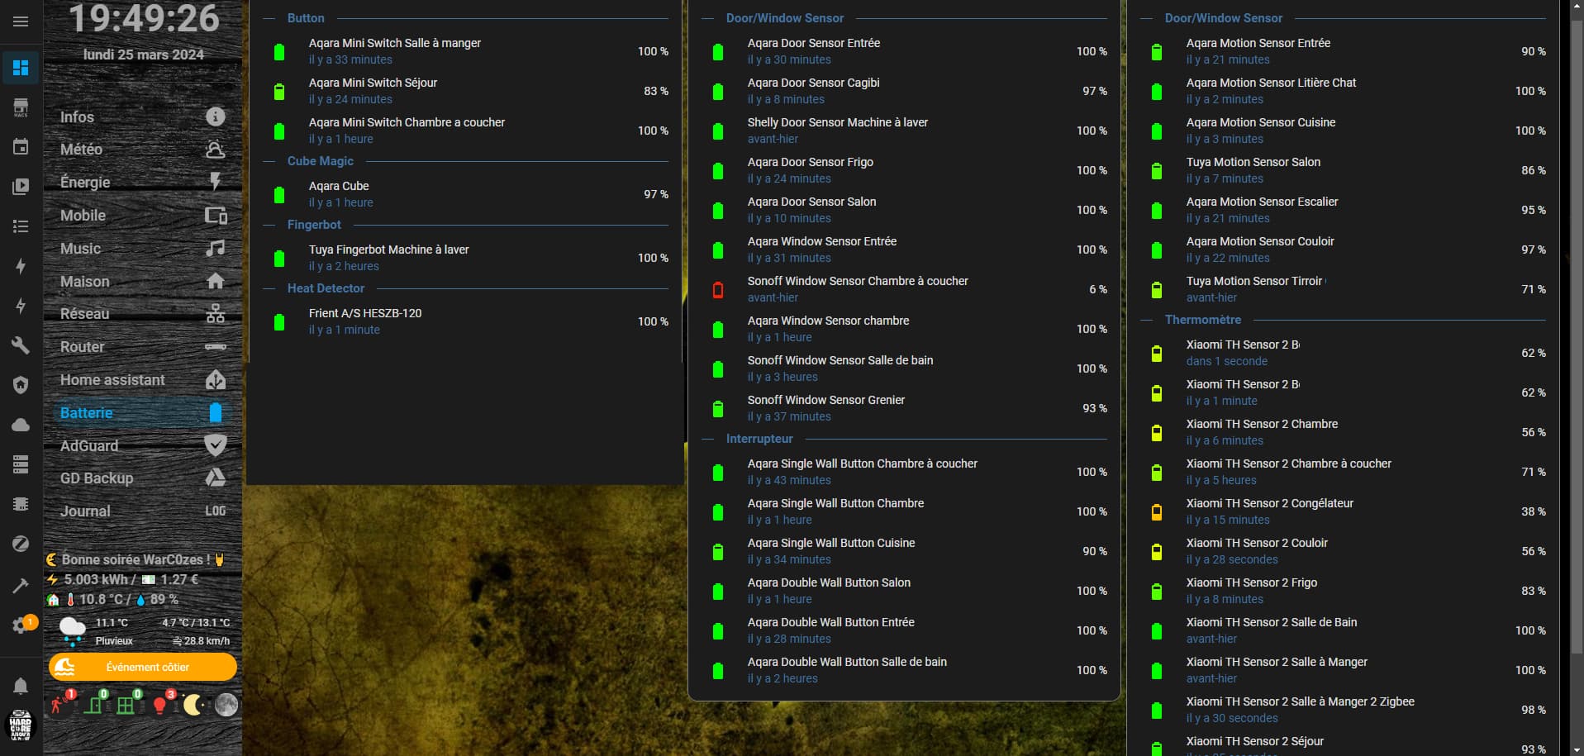Click the lights-on bulb chip with badge 3
The image size is (1584, 756).
(x=160, y=704)
